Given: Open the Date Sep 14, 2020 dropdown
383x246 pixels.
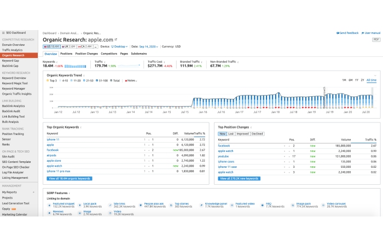Looking at the screenshot, I should [x=148, y=46].
